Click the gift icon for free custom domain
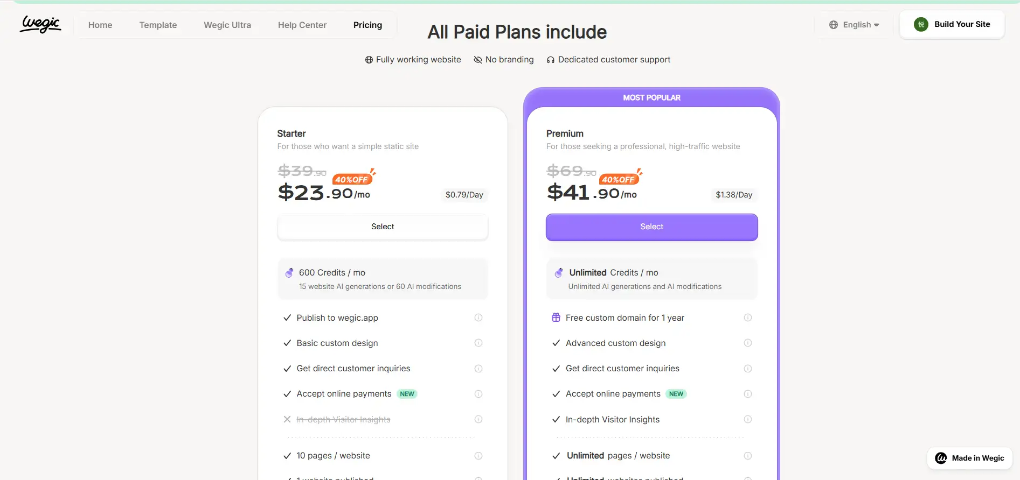The image size is (1020, 480). [556, 317]
